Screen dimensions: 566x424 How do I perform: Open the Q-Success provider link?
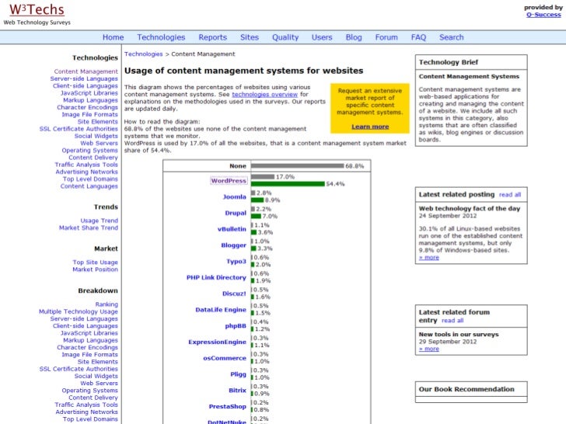click(543, 15)
